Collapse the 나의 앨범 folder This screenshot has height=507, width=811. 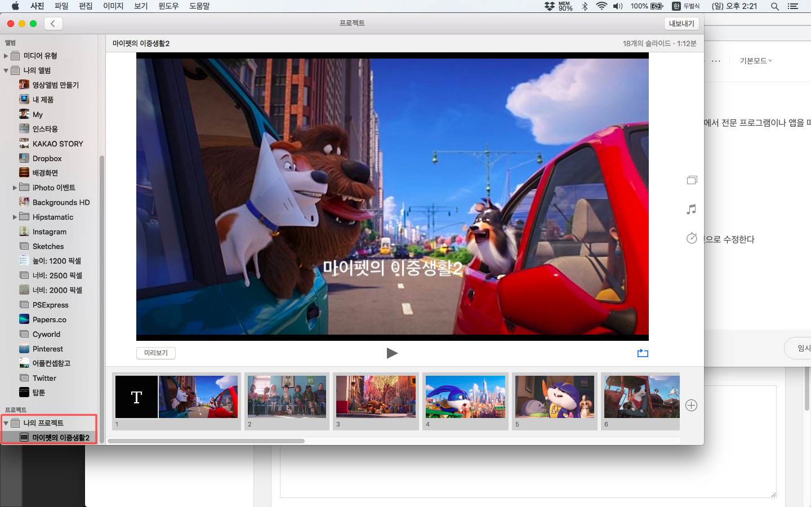pyautogui.click(x=6, y=70)
